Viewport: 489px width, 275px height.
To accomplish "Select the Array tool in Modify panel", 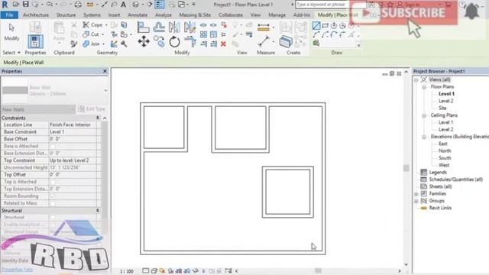I will (203, 34).
